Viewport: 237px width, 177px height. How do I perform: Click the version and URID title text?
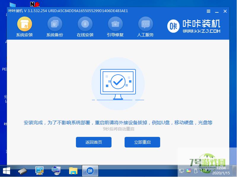click(68, 11)
